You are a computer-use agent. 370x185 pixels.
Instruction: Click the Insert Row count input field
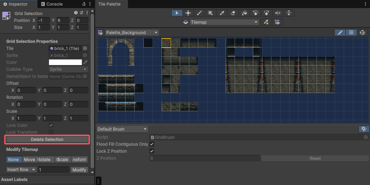[54, 170]
